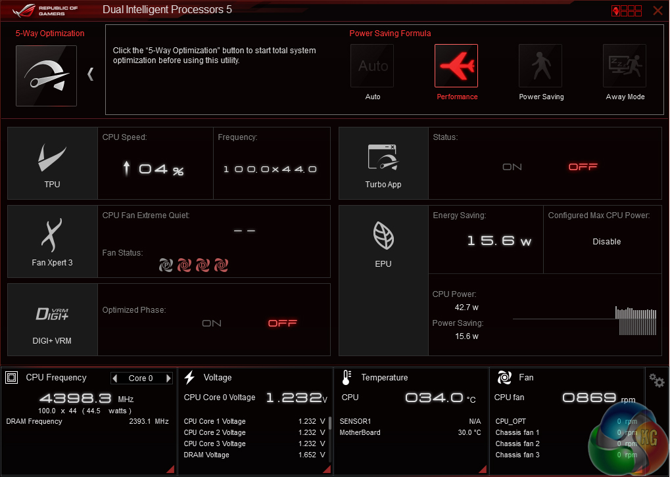Select the Auto power saving mode

(x=372, y=66)
